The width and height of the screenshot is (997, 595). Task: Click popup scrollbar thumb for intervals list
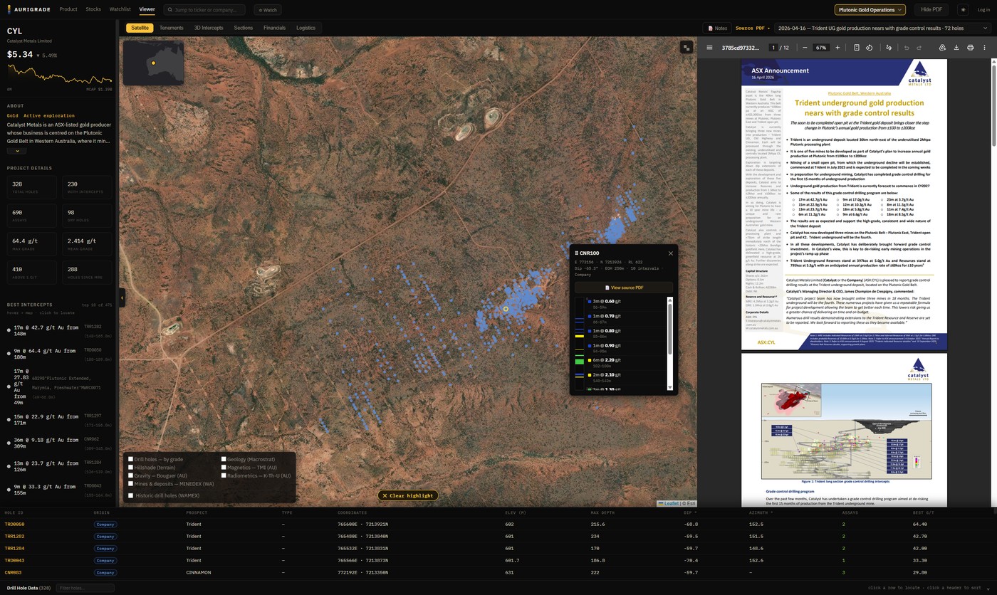(669, 327)
